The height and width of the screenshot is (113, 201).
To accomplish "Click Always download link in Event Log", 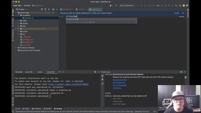I will click(x=120, y=80).
